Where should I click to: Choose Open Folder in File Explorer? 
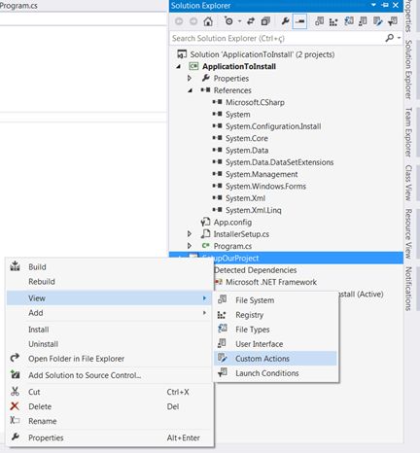pyautogui.click(x=109, y=359)
